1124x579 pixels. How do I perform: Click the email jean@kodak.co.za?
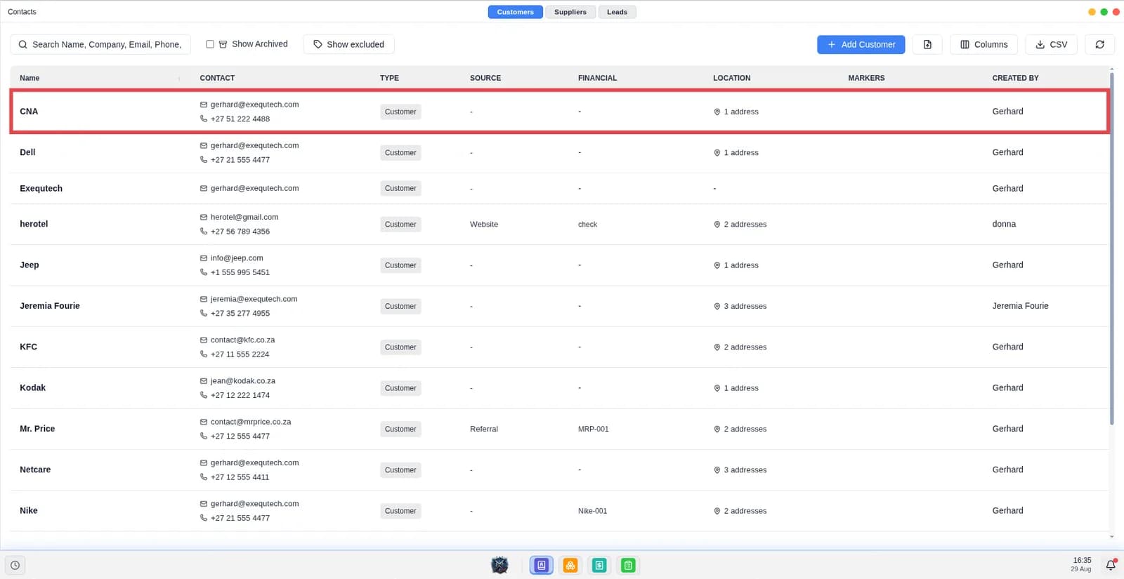[x=243, y=381]
